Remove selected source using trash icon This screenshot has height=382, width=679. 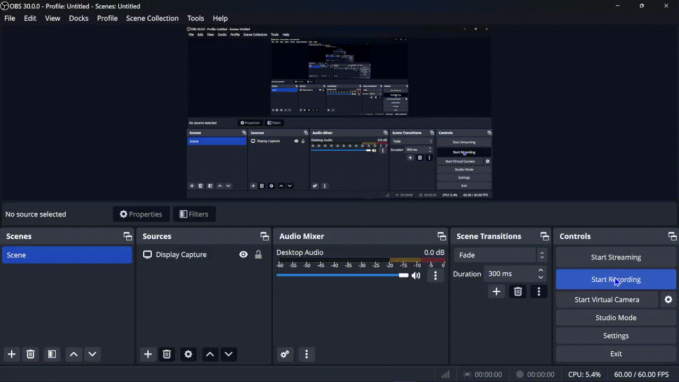(167, 354)
